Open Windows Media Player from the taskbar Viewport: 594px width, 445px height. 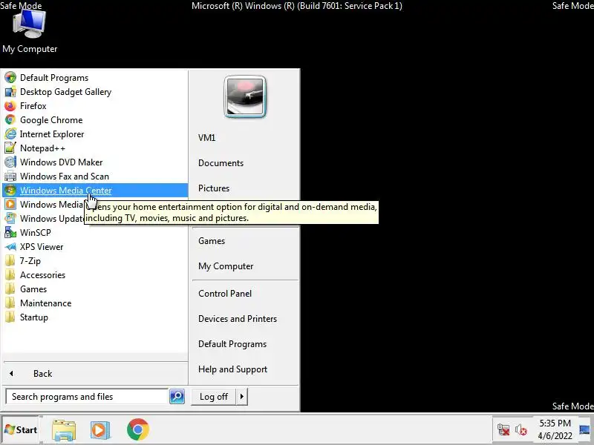pos(100,429)
